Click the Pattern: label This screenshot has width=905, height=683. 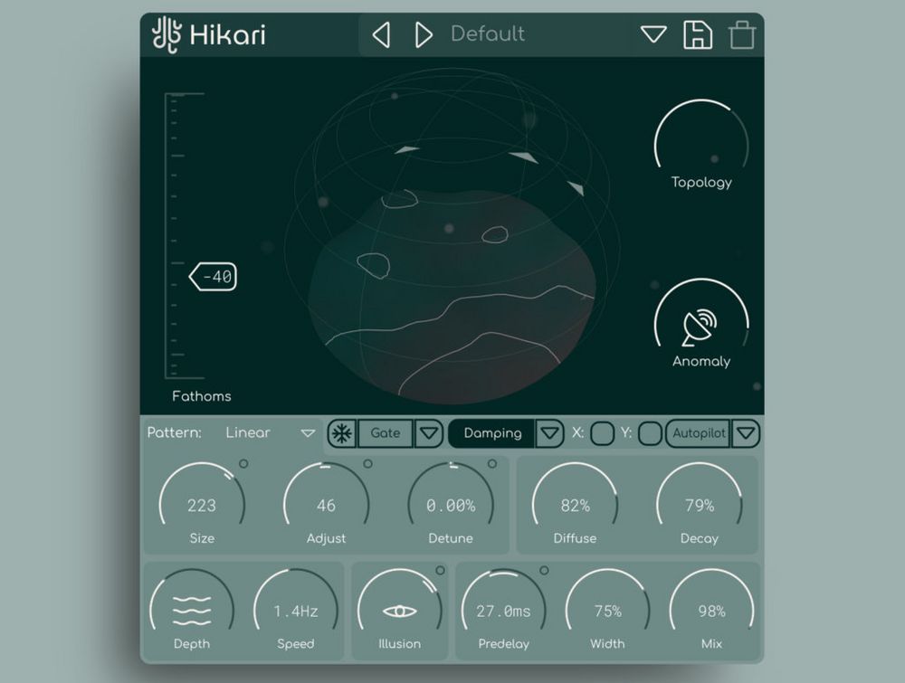(x=174, y=432)
